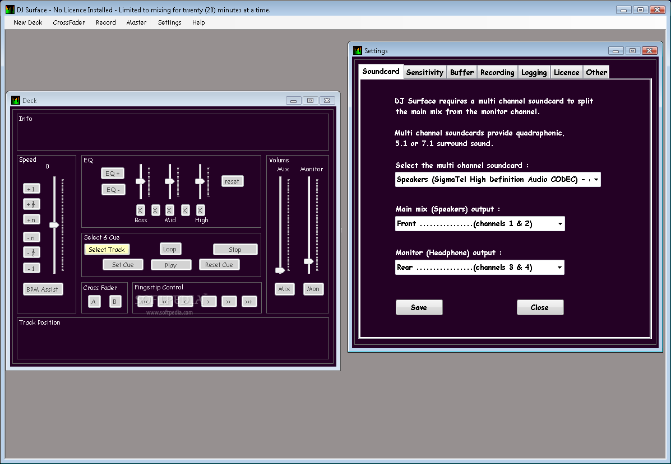
Task: Click the double-left rewind fingertip button
Action: (165, 302)
